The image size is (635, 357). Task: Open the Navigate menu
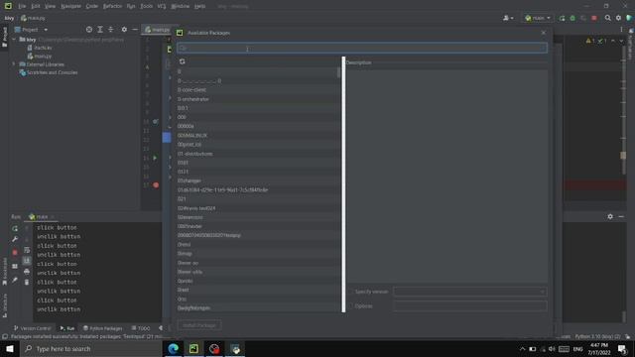tap(70, 6)
